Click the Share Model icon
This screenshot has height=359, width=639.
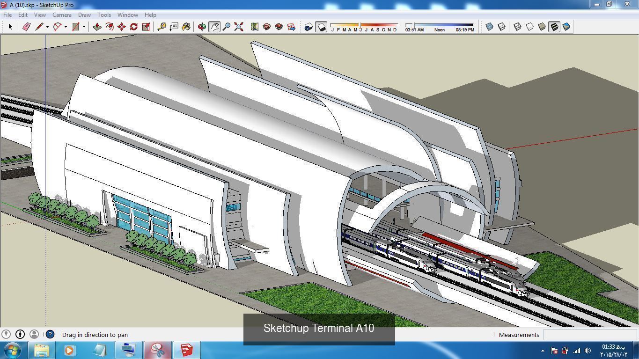(x=279, y=27)
